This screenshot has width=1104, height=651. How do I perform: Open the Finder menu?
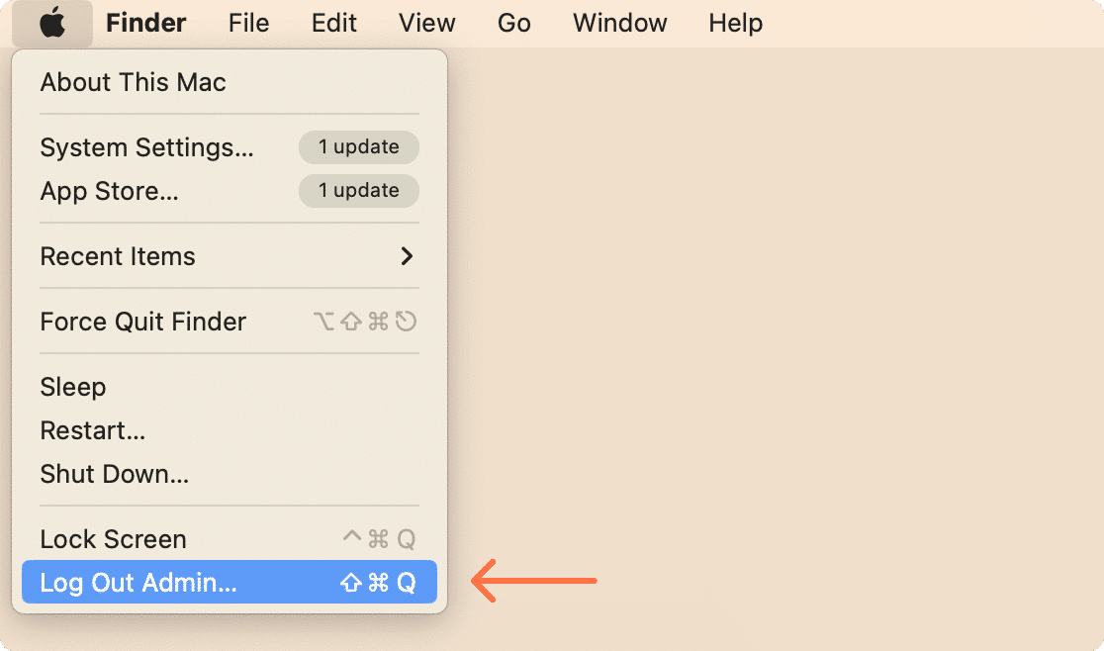[x=145, y=22]
